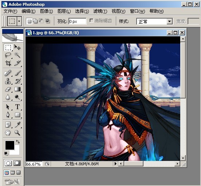Open the status bar document info menu arrow
Screen dimensions: 201x186
(115, 163)
